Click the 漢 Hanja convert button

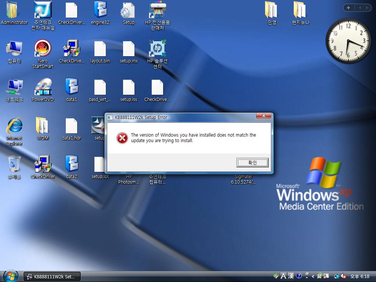tap(291, 276)
